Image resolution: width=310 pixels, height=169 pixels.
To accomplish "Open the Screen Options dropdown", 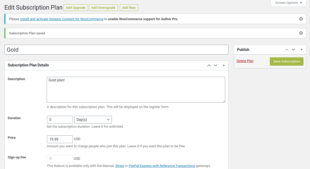I will [x=288, y=3].
